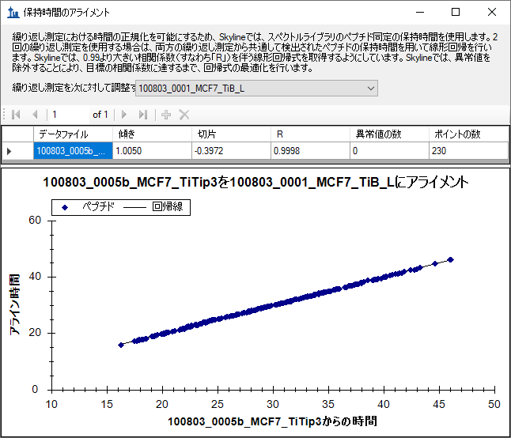Screen dimensions: 511x438
Task: Delete item X icon in navigator
Action: (x=184, y=115)
